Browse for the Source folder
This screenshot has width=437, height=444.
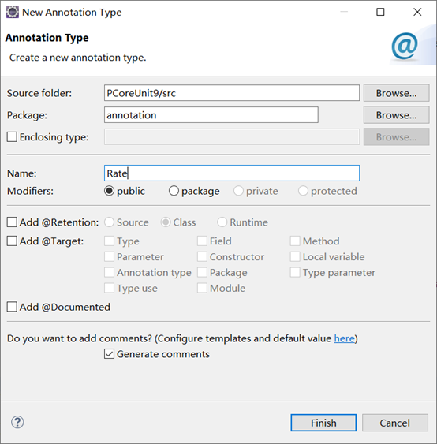(x=396, y=93)
